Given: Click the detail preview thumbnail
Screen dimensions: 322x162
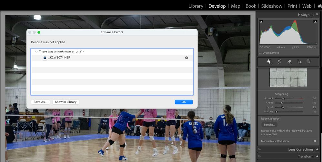Looking at the screenshot, I should pos(288,77).
